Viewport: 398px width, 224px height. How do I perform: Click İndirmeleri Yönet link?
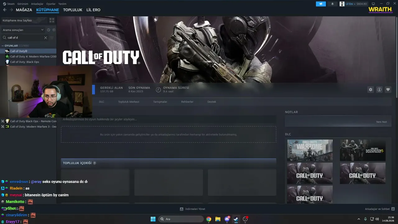[x=195, y=209]
